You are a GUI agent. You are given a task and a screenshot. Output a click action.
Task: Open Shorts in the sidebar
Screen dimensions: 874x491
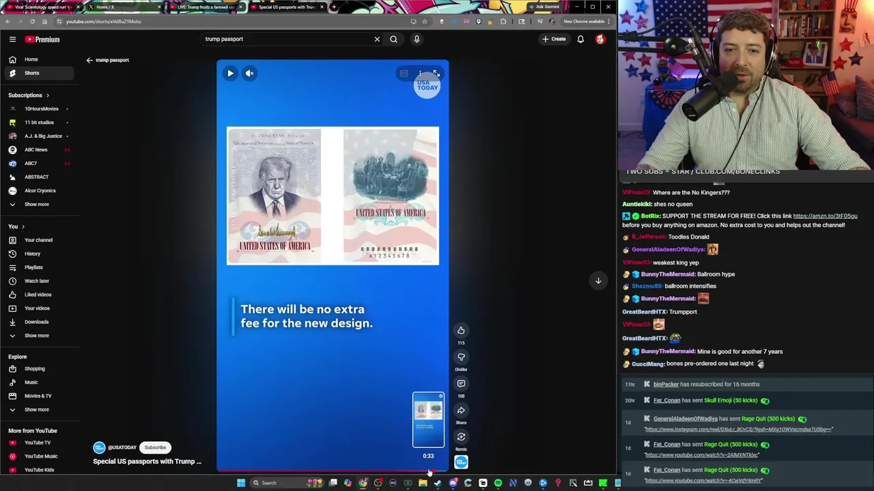[40, 73]
